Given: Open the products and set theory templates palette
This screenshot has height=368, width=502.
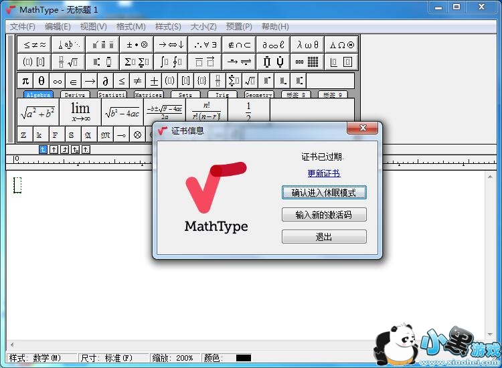Looking at the screenshot, I should [x=273, y=62].
